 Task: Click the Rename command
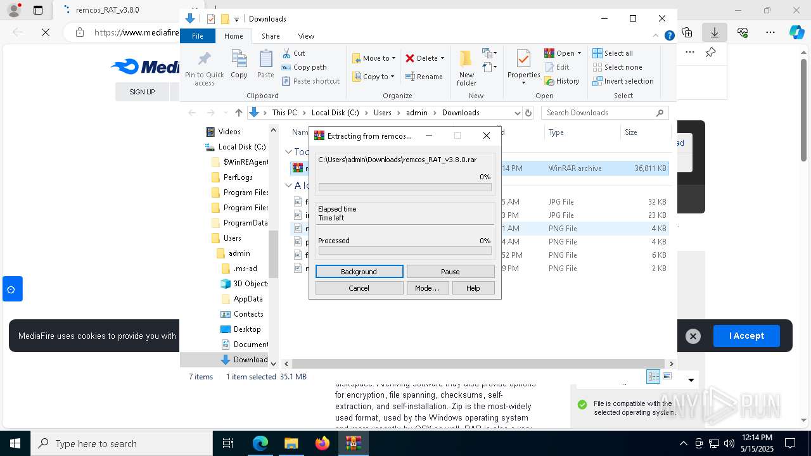tap(424, 77)
